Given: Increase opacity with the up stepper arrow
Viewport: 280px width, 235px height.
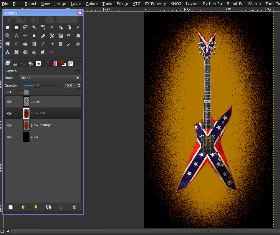Looking at the screenshot, I should (79, 84).
